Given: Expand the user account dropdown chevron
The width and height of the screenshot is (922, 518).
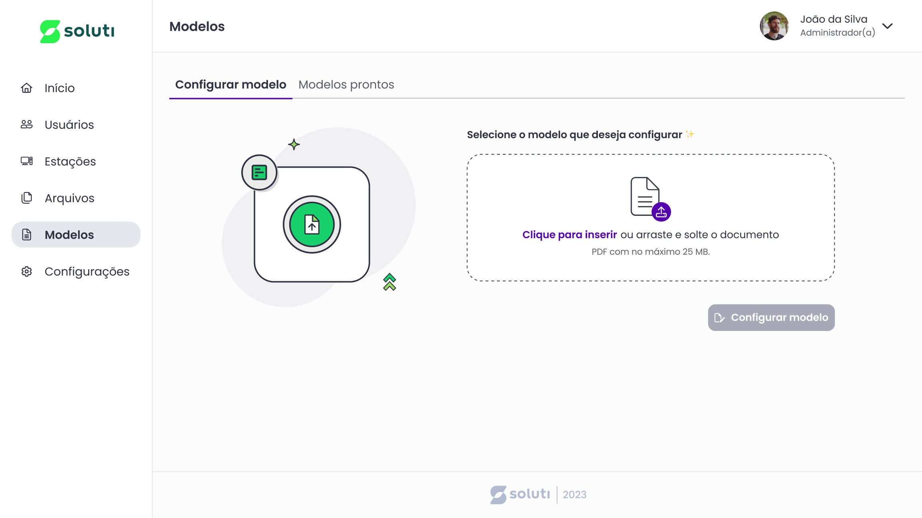Looking at the screenshot, I should coord(887,26).
